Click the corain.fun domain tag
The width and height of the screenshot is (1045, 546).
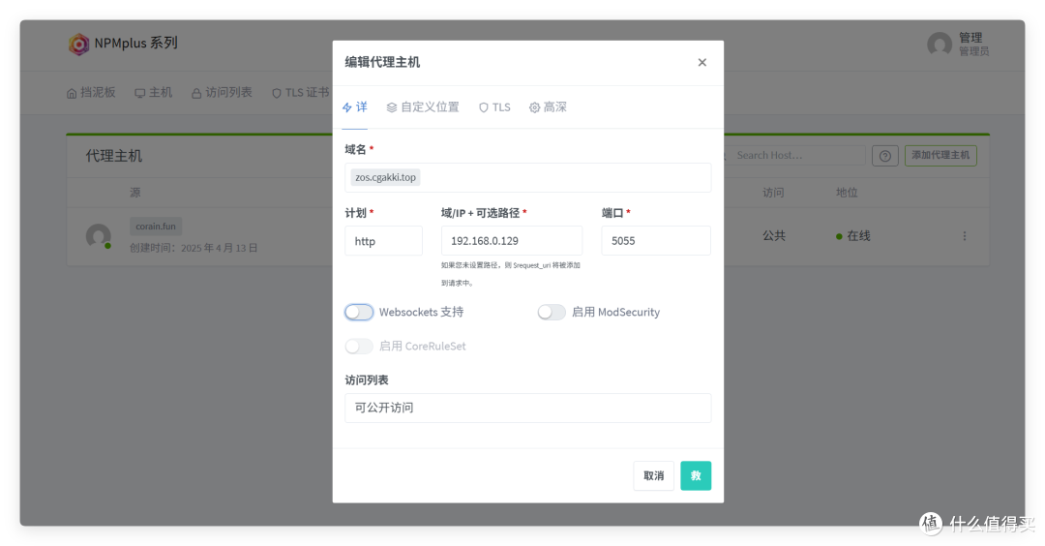pos(155,226)
